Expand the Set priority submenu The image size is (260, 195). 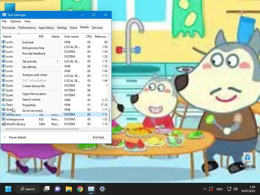(40, 61)
